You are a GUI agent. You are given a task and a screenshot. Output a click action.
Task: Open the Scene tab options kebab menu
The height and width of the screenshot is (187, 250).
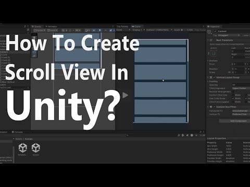tap(113, 26)
